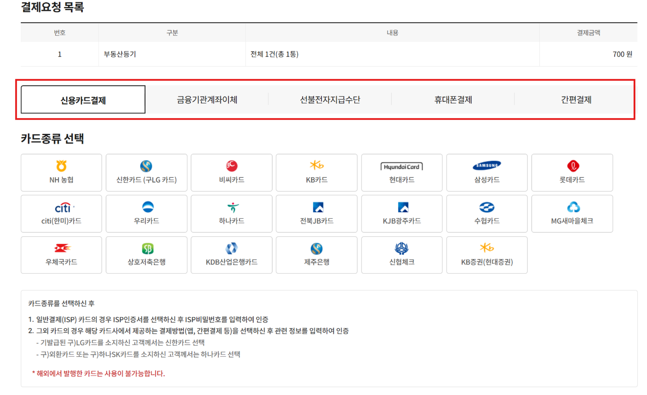Screen dimensions: 647x395
Task: Choose 전북JB카드 payment card
Action: tap(317, 214)
